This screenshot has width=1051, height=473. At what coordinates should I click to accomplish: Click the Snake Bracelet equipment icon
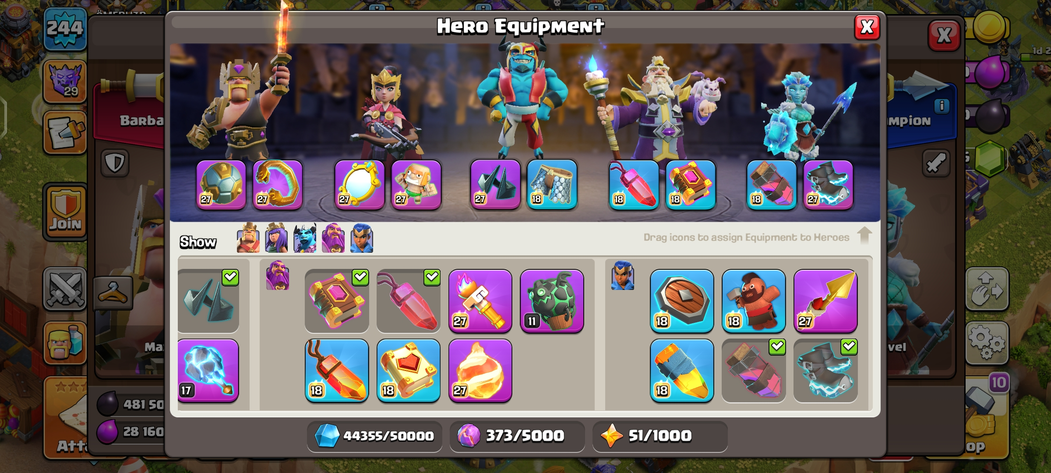(x=278, y=185)
